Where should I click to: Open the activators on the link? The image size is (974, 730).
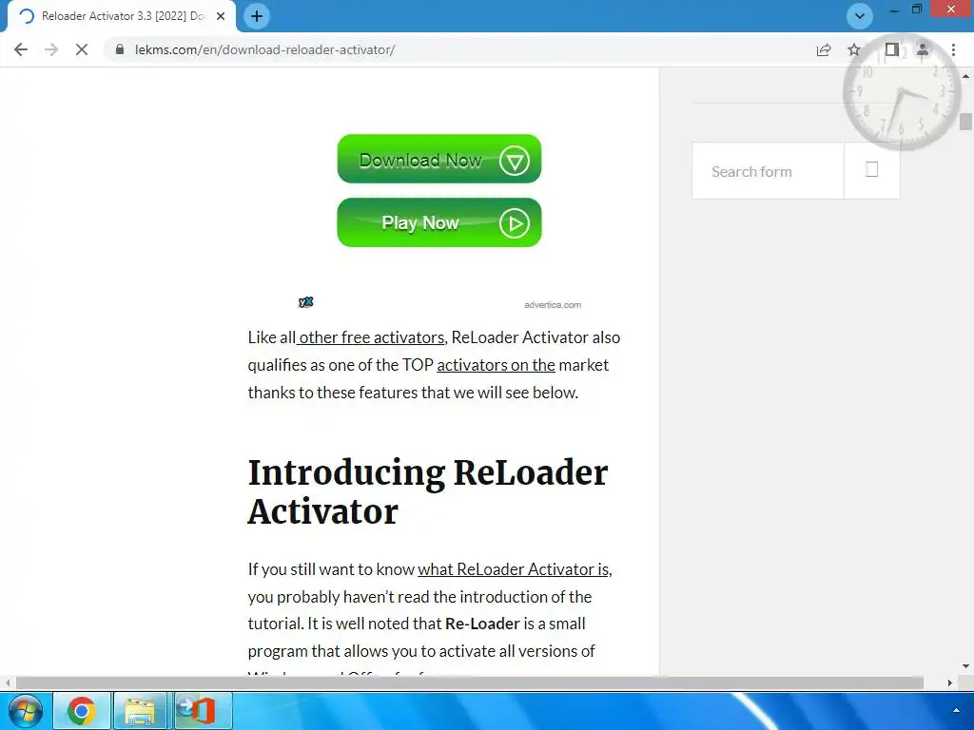[496, 365]
